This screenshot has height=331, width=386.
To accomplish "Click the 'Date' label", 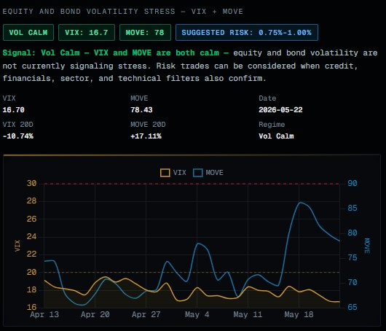I will tap(267, 98).
